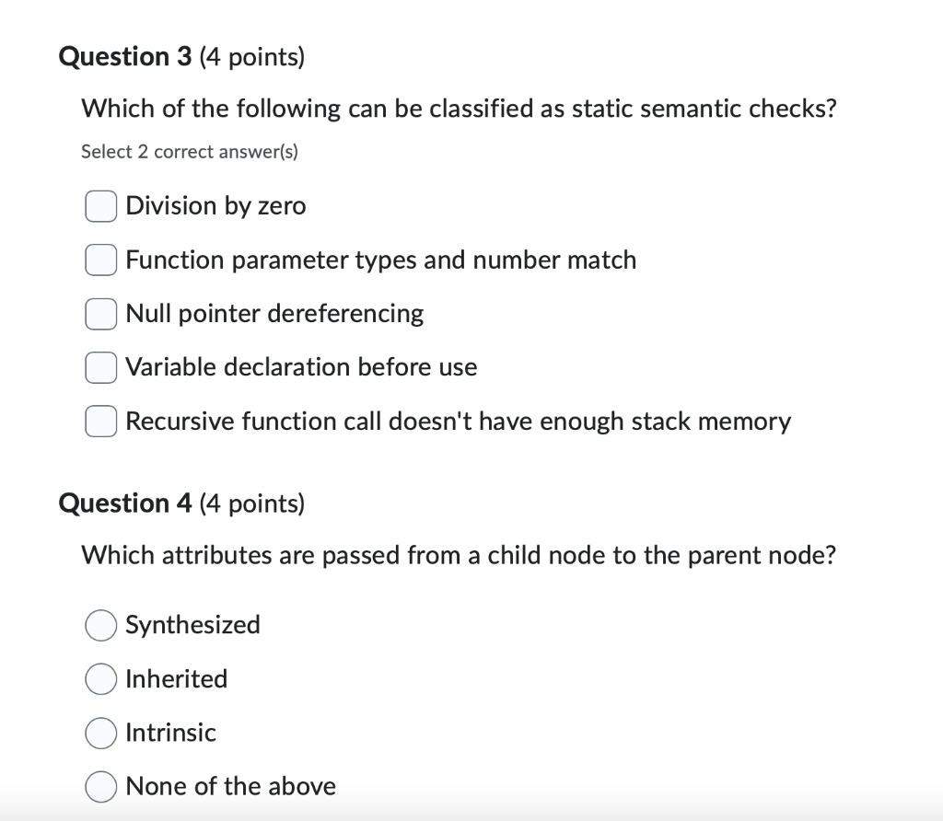
Task: Click the Division by zero label text
Action: tap(215, 206)
